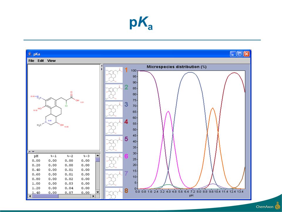Click the 14.85 pKa label on structure

click(66, 127)
